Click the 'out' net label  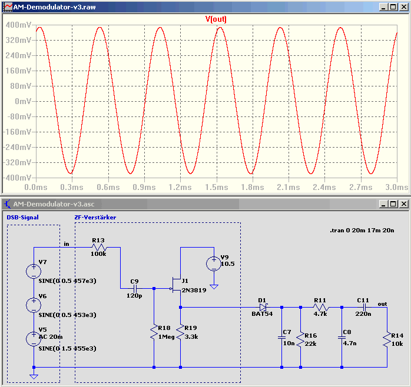(382, 304)
